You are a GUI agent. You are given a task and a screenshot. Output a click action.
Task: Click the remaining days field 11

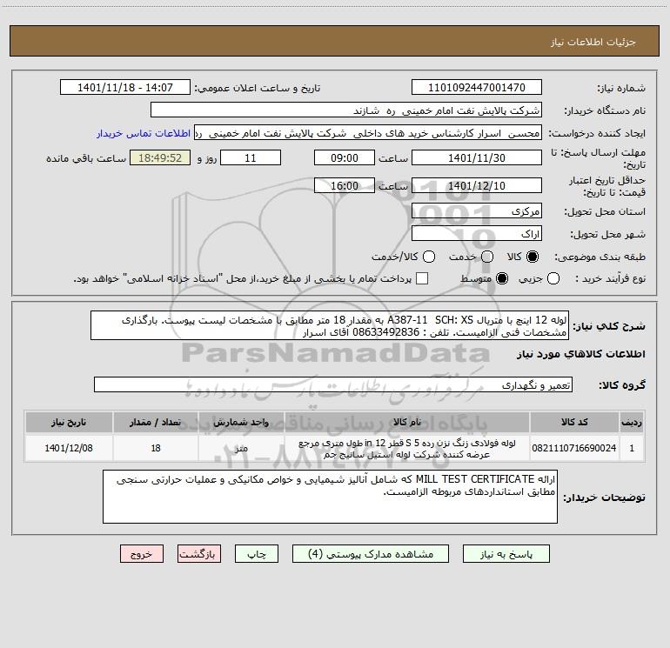coord(251,158)
